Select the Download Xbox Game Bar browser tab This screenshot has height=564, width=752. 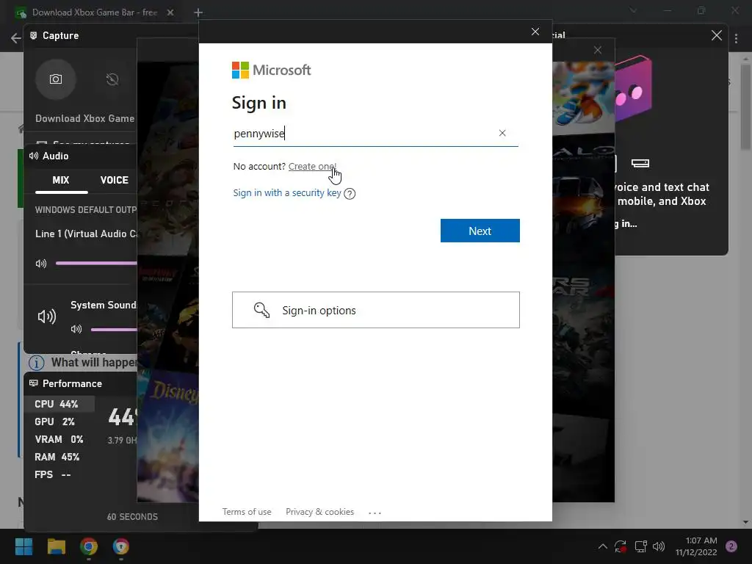click(95, 12)
